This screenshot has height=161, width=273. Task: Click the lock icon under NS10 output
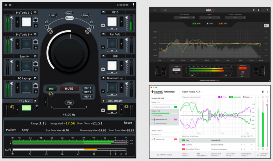(x=103, y=25)
